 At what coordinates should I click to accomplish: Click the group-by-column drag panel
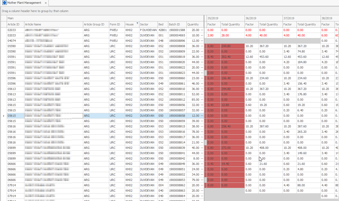(x=169, y=11)
